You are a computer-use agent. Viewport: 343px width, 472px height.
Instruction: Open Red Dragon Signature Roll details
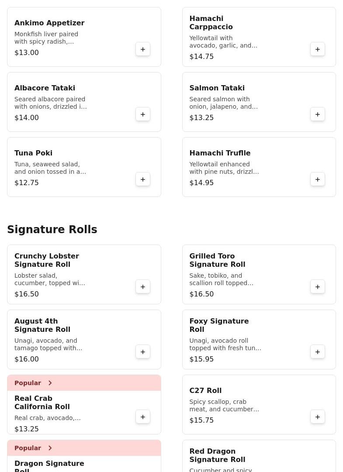point(217,455)
